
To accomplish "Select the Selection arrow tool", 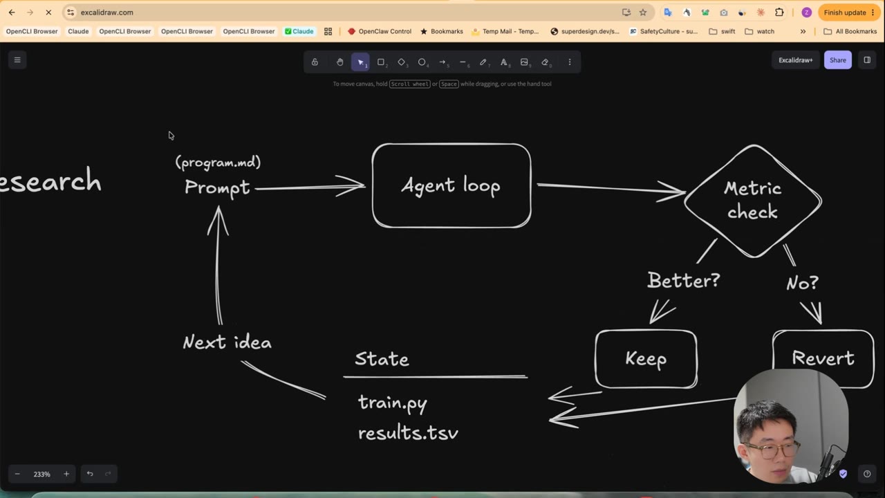I will (x=360, y=62).
